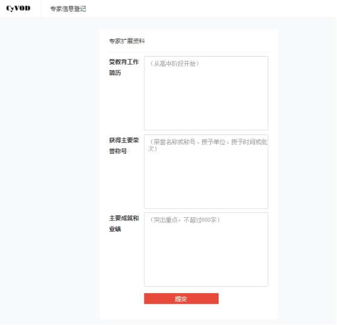Focus the 受教育工作简历 text area
Image resolution: width=337 pixels, height=325 pixels.
point(206,93)
